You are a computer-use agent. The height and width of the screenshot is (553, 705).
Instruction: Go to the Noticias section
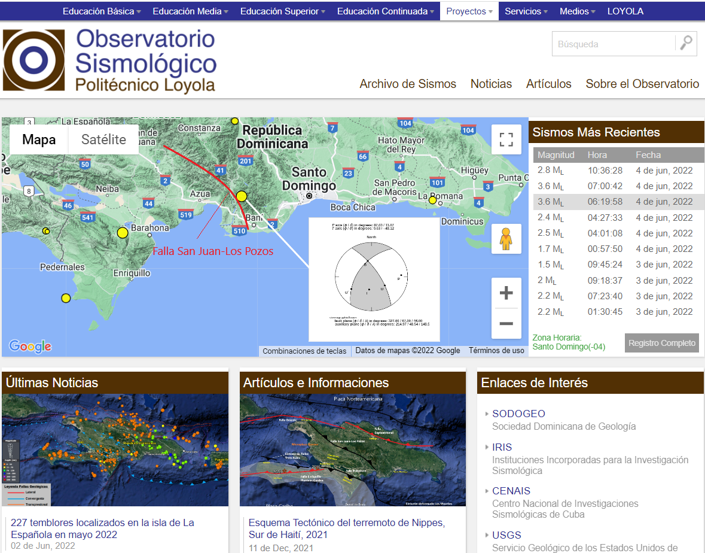click(491, 84)
